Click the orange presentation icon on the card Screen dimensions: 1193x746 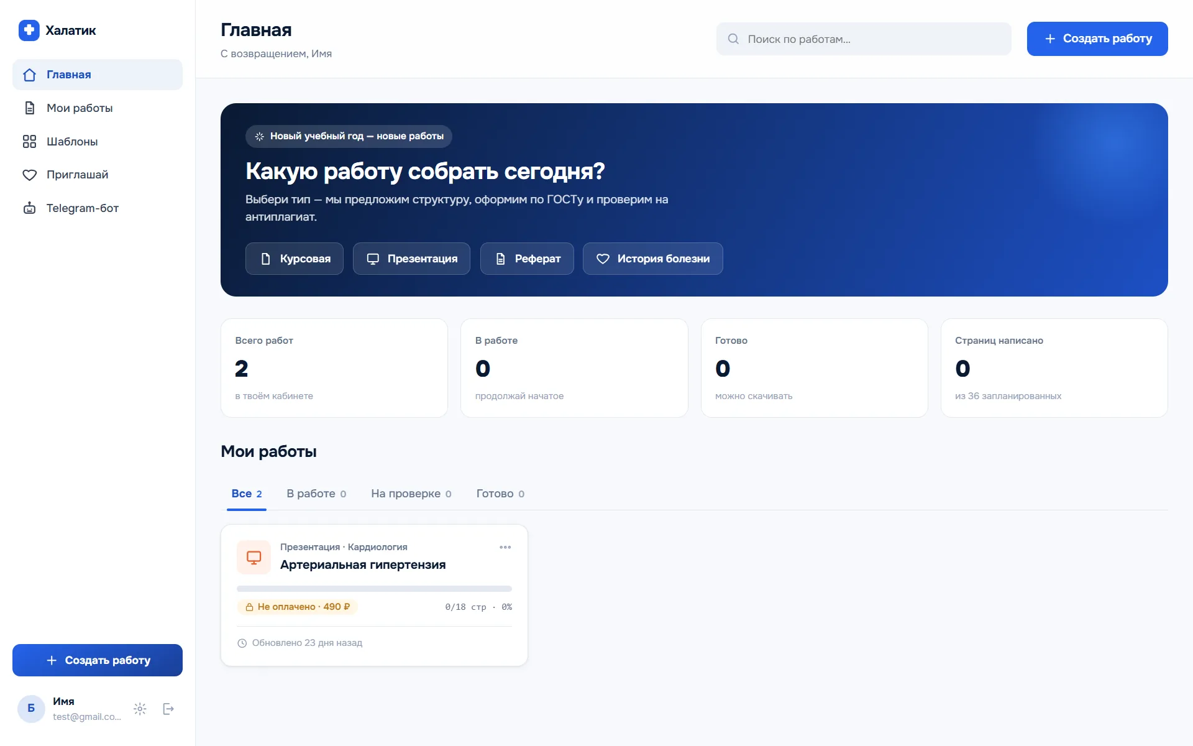pos(254,557)
